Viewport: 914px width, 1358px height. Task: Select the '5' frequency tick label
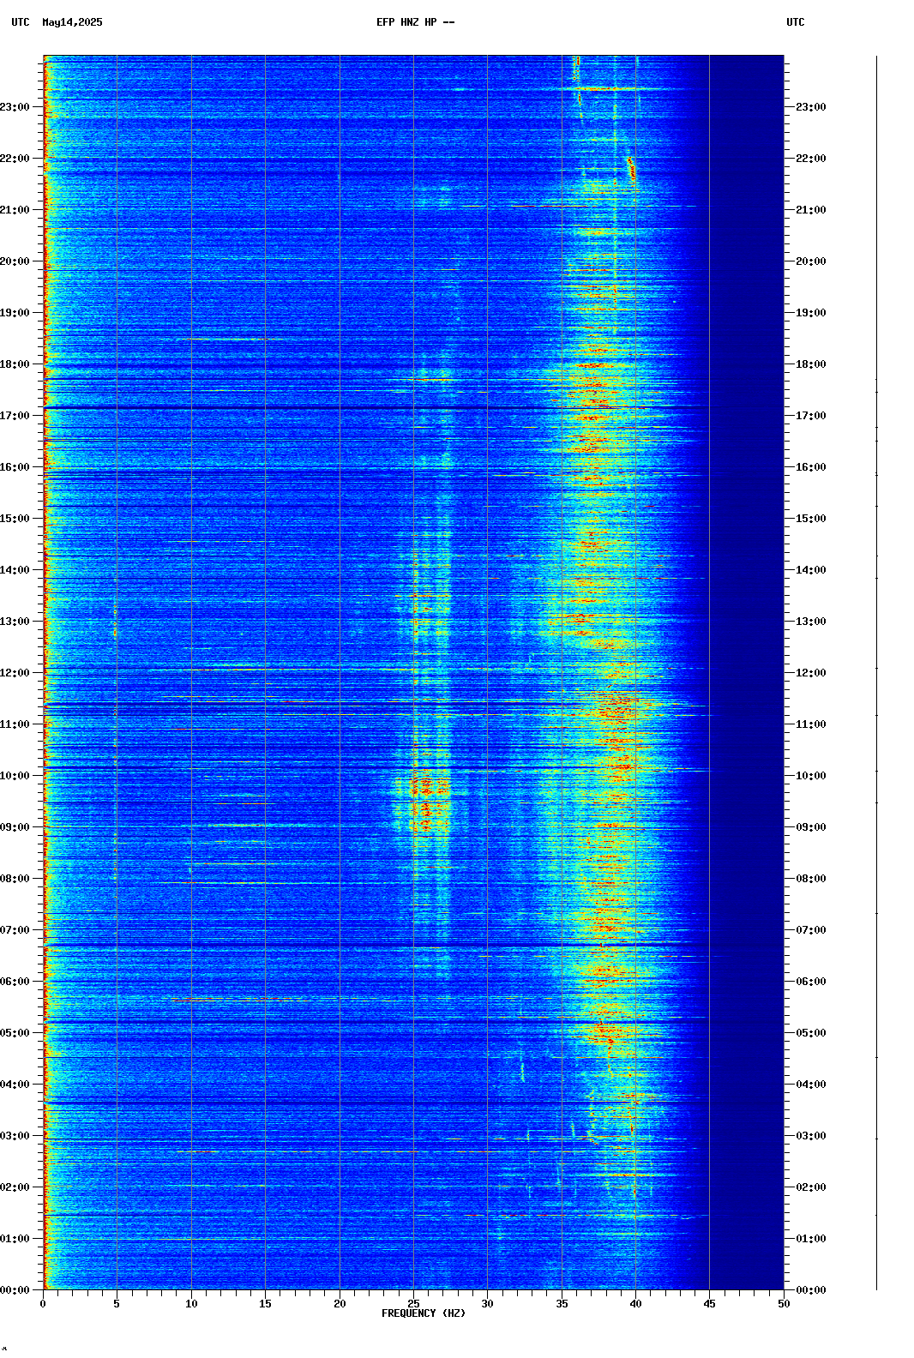click(117, 1304)
